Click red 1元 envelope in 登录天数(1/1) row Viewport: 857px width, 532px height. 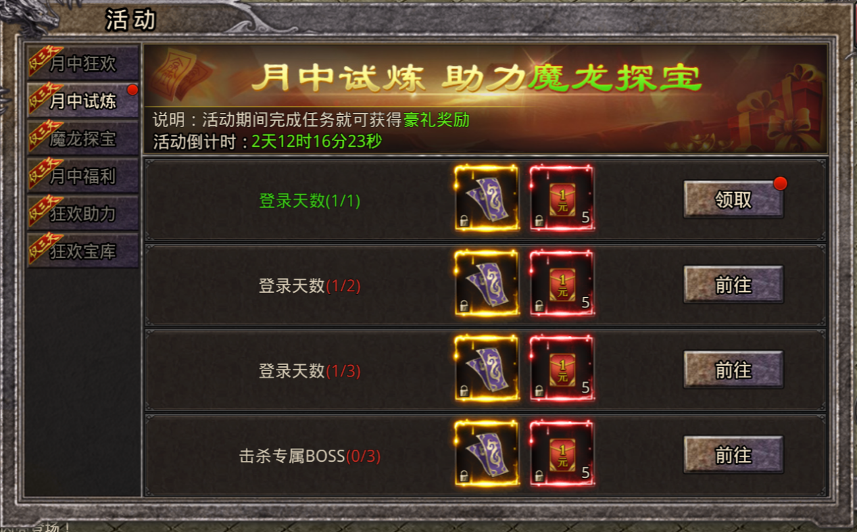click(x=562, y=199)
